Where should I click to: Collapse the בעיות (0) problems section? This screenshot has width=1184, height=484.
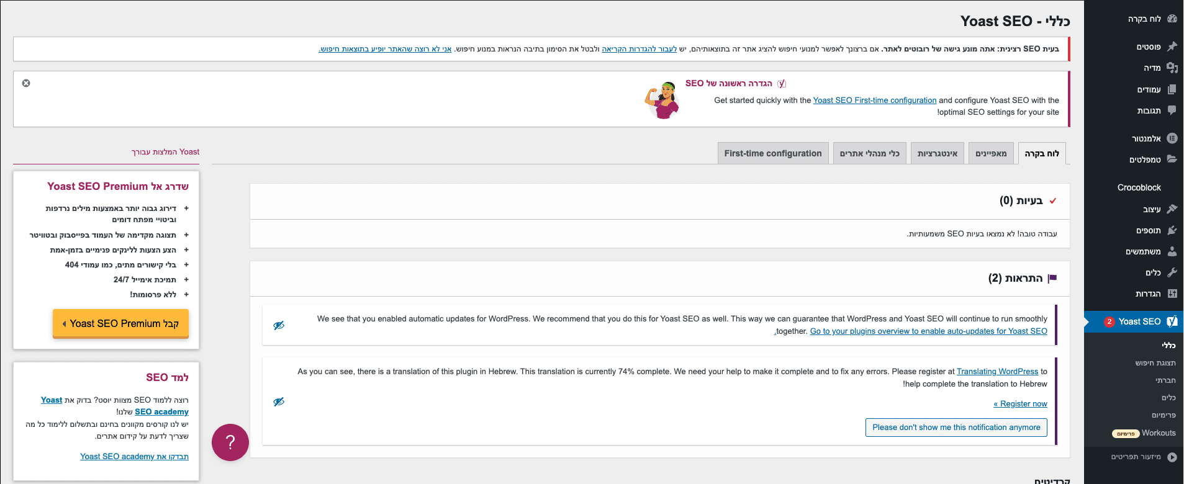(x=659, y=201)
